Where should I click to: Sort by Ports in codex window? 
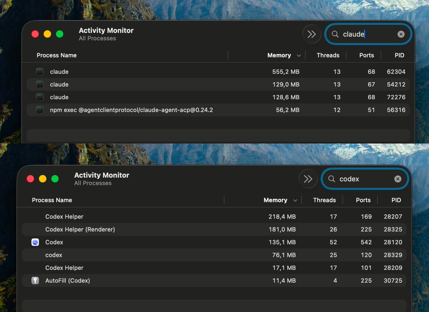363,200
